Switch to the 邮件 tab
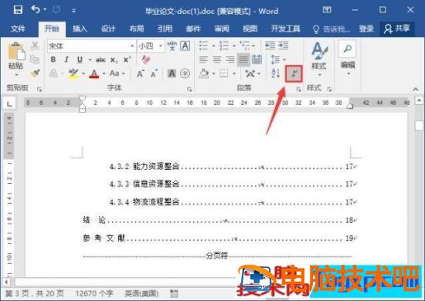Screen dimensions: 425x301 coord(193,29)
